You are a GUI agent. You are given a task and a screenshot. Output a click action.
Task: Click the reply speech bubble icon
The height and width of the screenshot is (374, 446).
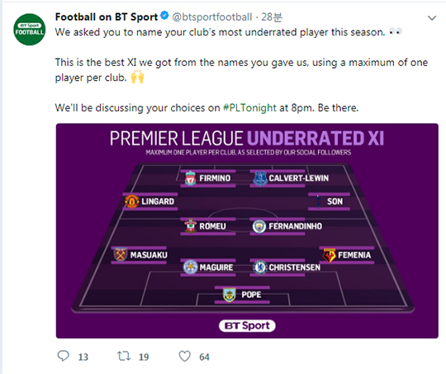[63, 356]
